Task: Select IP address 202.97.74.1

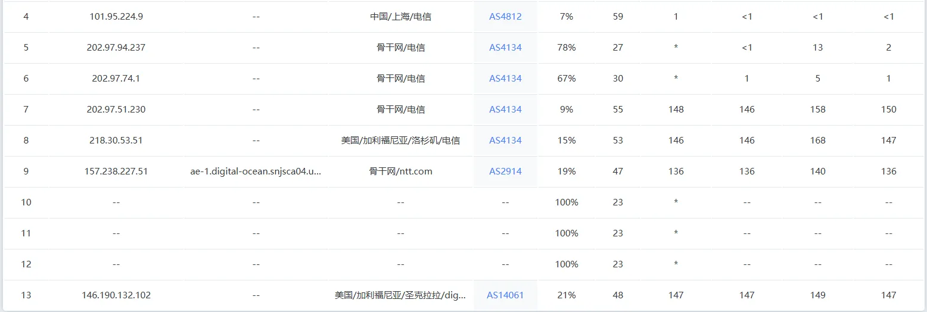Action: tap(116, 79)
